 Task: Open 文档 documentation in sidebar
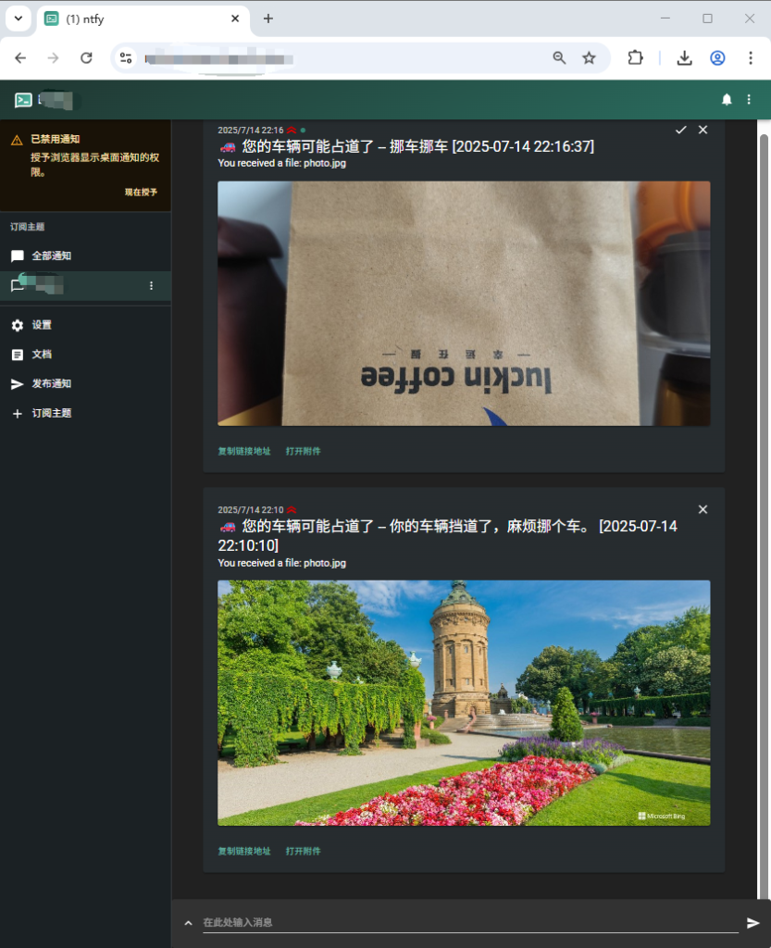(42, 355)
